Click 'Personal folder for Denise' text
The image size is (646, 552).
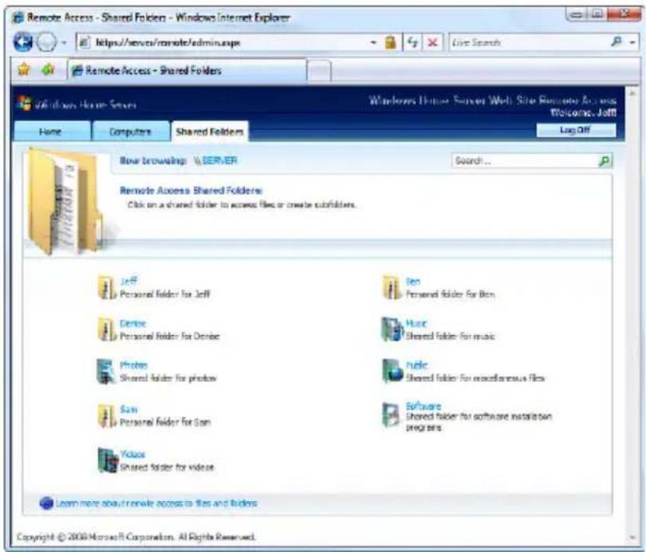click(170, 336)
